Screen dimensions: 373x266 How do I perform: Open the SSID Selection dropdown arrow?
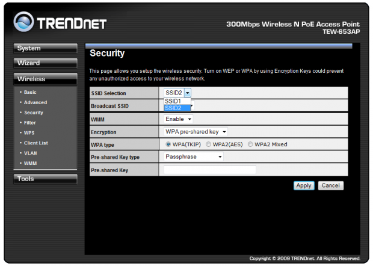188,93
